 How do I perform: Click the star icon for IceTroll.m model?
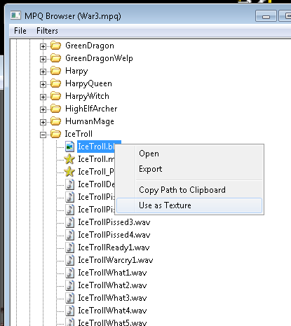pyautogui.click(x=69, y=159)
